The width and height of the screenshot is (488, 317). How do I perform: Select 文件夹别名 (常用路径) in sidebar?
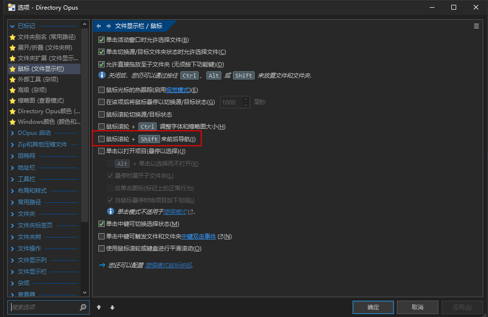[x=46, y=37]
